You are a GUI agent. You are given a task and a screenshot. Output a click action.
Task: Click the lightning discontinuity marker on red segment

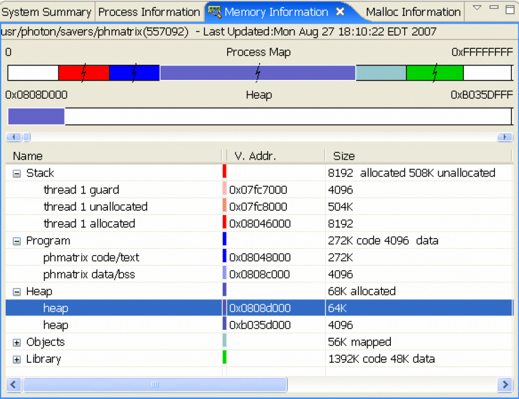(x=83, y=72)
